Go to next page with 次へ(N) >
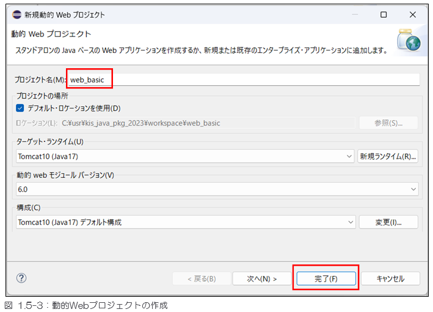 coord(261,278)
